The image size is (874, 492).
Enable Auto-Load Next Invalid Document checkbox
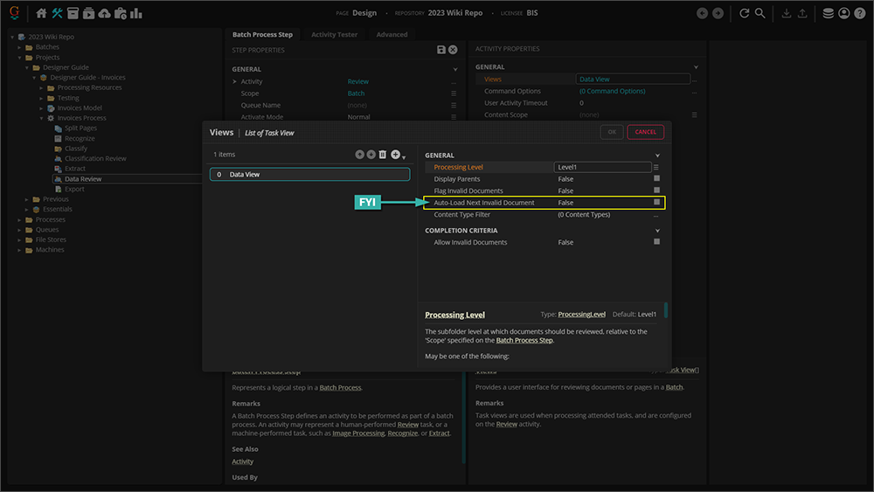(656, 203)
